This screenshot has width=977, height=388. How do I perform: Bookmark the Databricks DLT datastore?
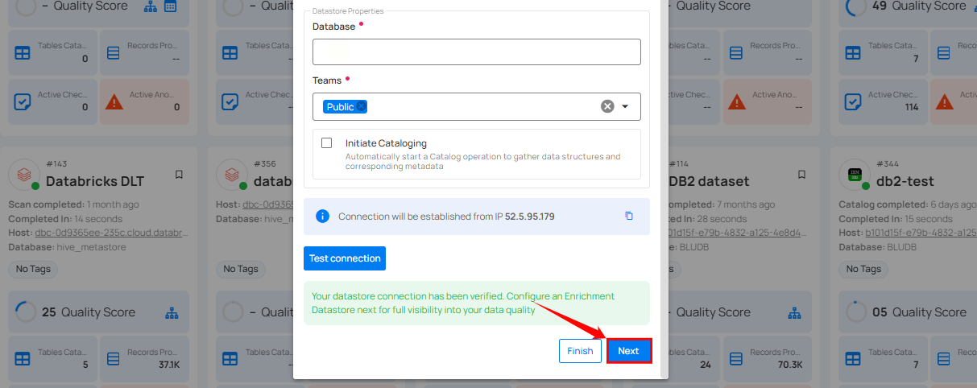179,175
